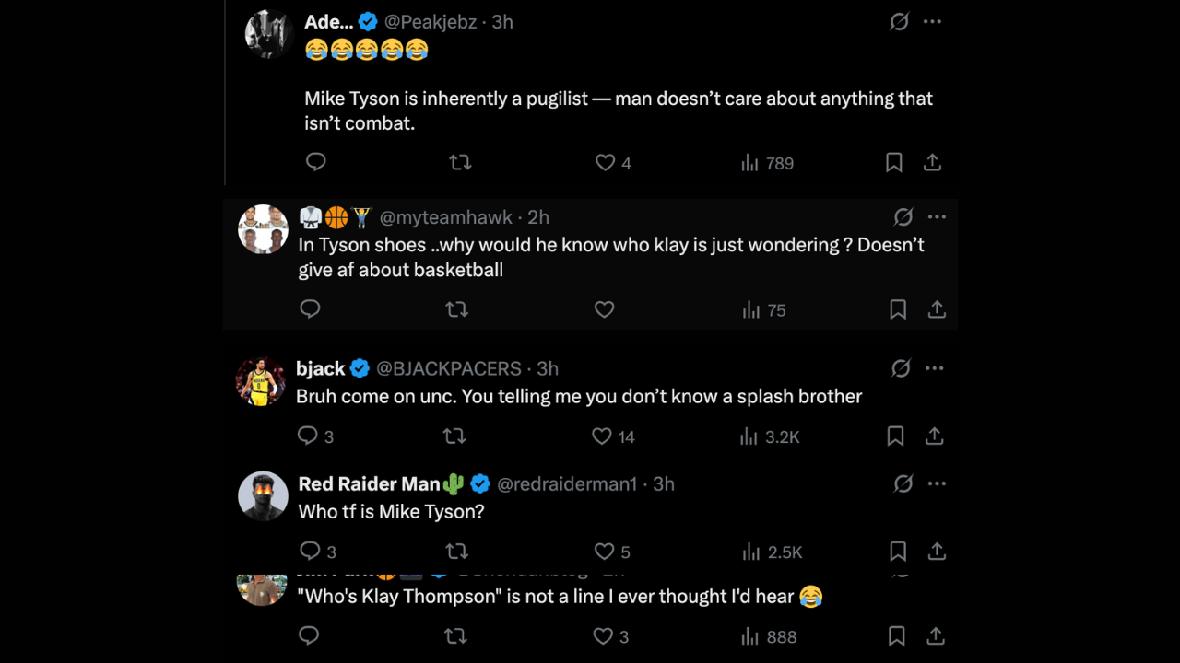This screenshot has width=1180, height=663.
Task: Open more options on @redraiderman1's tweet
Action: point(935,483)
